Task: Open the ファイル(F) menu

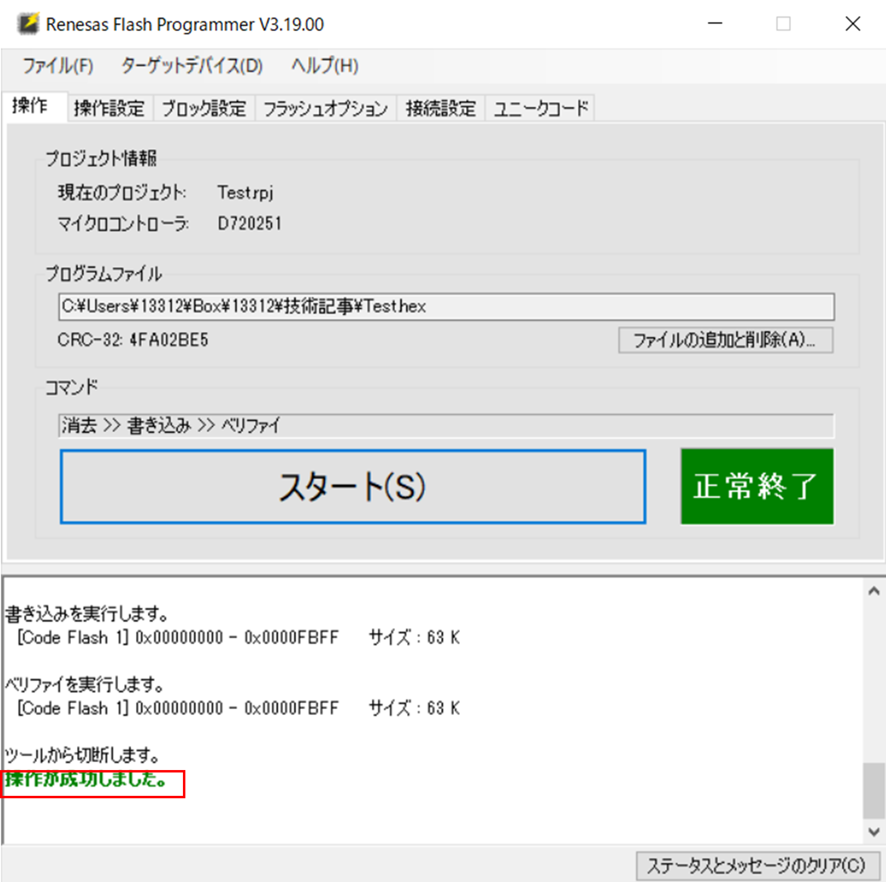Action: coord(58,66)
